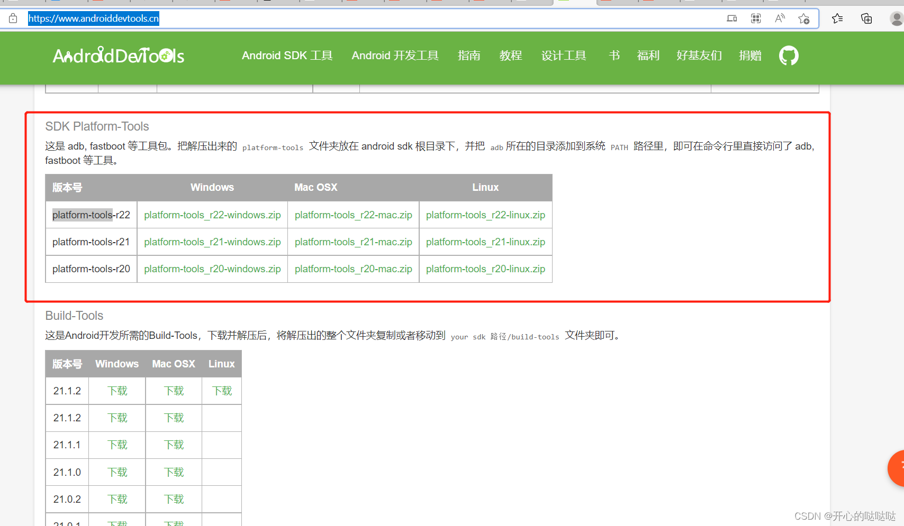This screenshot has width=904, height=526.
Task: Download platform-tools_r20-windows.zip
Action: pos(212,269)
